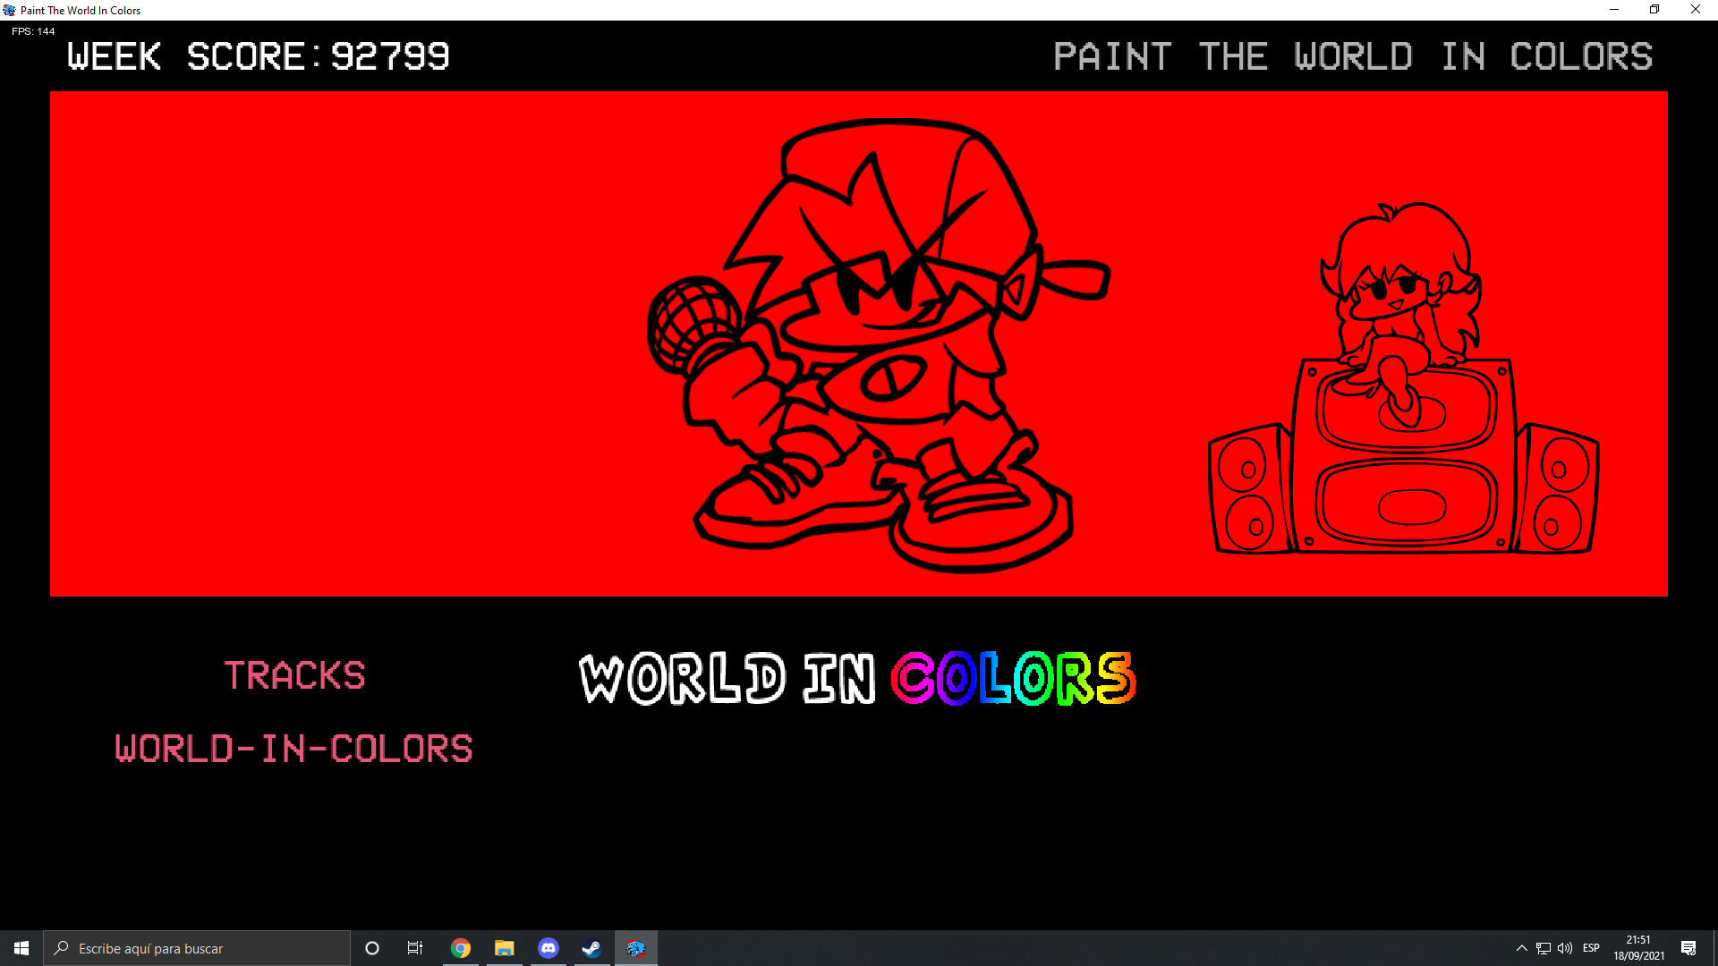Image resolution: width=1718 pixels, height=966 pixels.
Task: Click the 'Escribe aquí para buscar' search field
Action: tap(197, 947)
